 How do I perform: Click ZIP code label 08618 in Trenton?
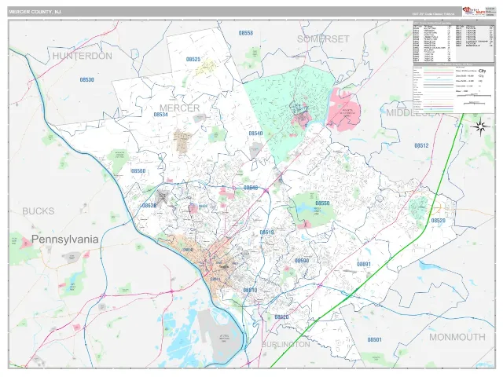[188, 250]
